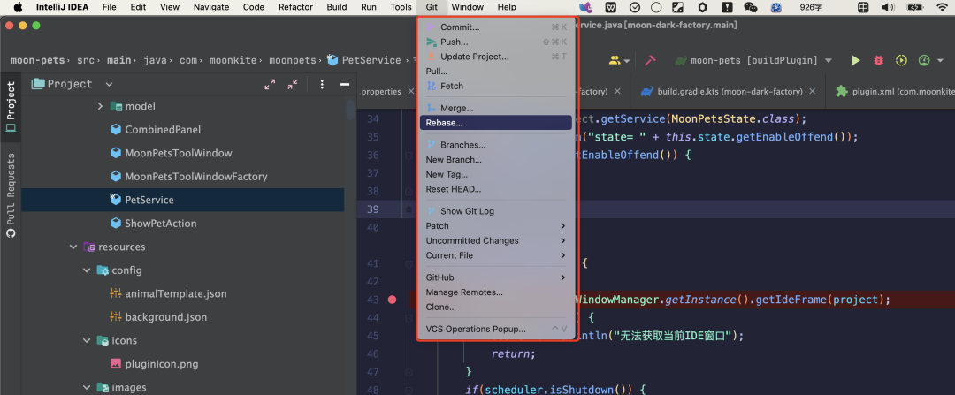Viewport: 955px width, 395px height.
Task: Click the Wi-Fi icon in menu bar
Action: click(942, 7)
